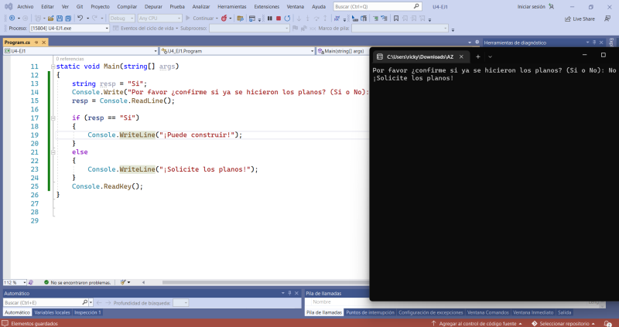Image resolution: width=619 pixels, height=327 pixels.
Task: Switch to the Variables locales tab
Action: point(52,312)
